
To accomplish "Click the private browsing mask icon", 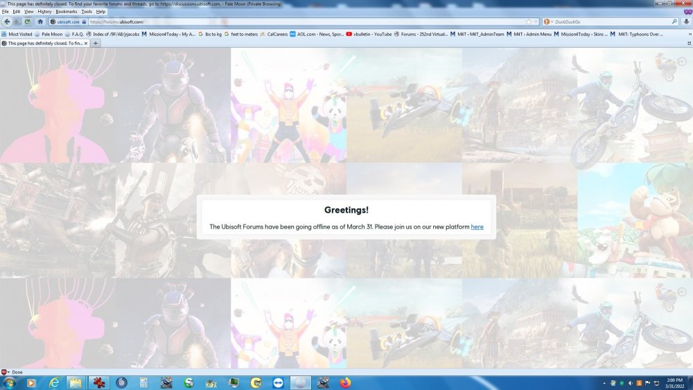I will pos(687,12).
